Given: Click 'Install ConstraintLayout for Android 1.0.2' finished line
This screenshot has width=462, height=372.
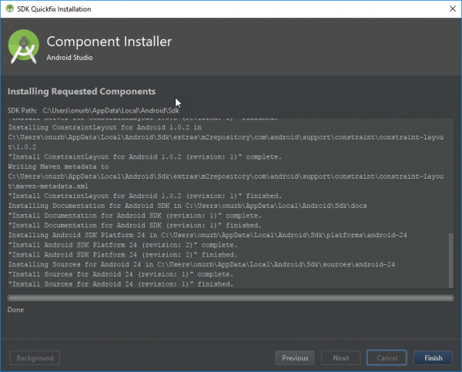Looking at the screenshot, I should pyautogui.click(x=145, y=196).
